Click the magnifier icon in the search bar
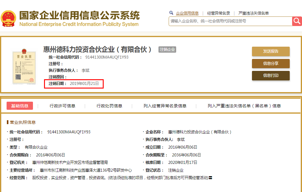The image size is (302, 192). tap(297, 21)
